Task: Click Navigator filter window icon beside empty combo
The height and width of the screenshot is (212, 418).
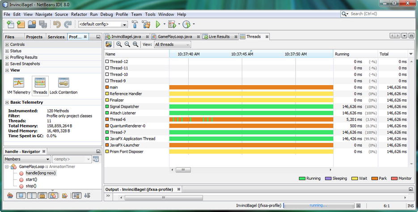Action: pyautogui.click(x=96, y=159)
